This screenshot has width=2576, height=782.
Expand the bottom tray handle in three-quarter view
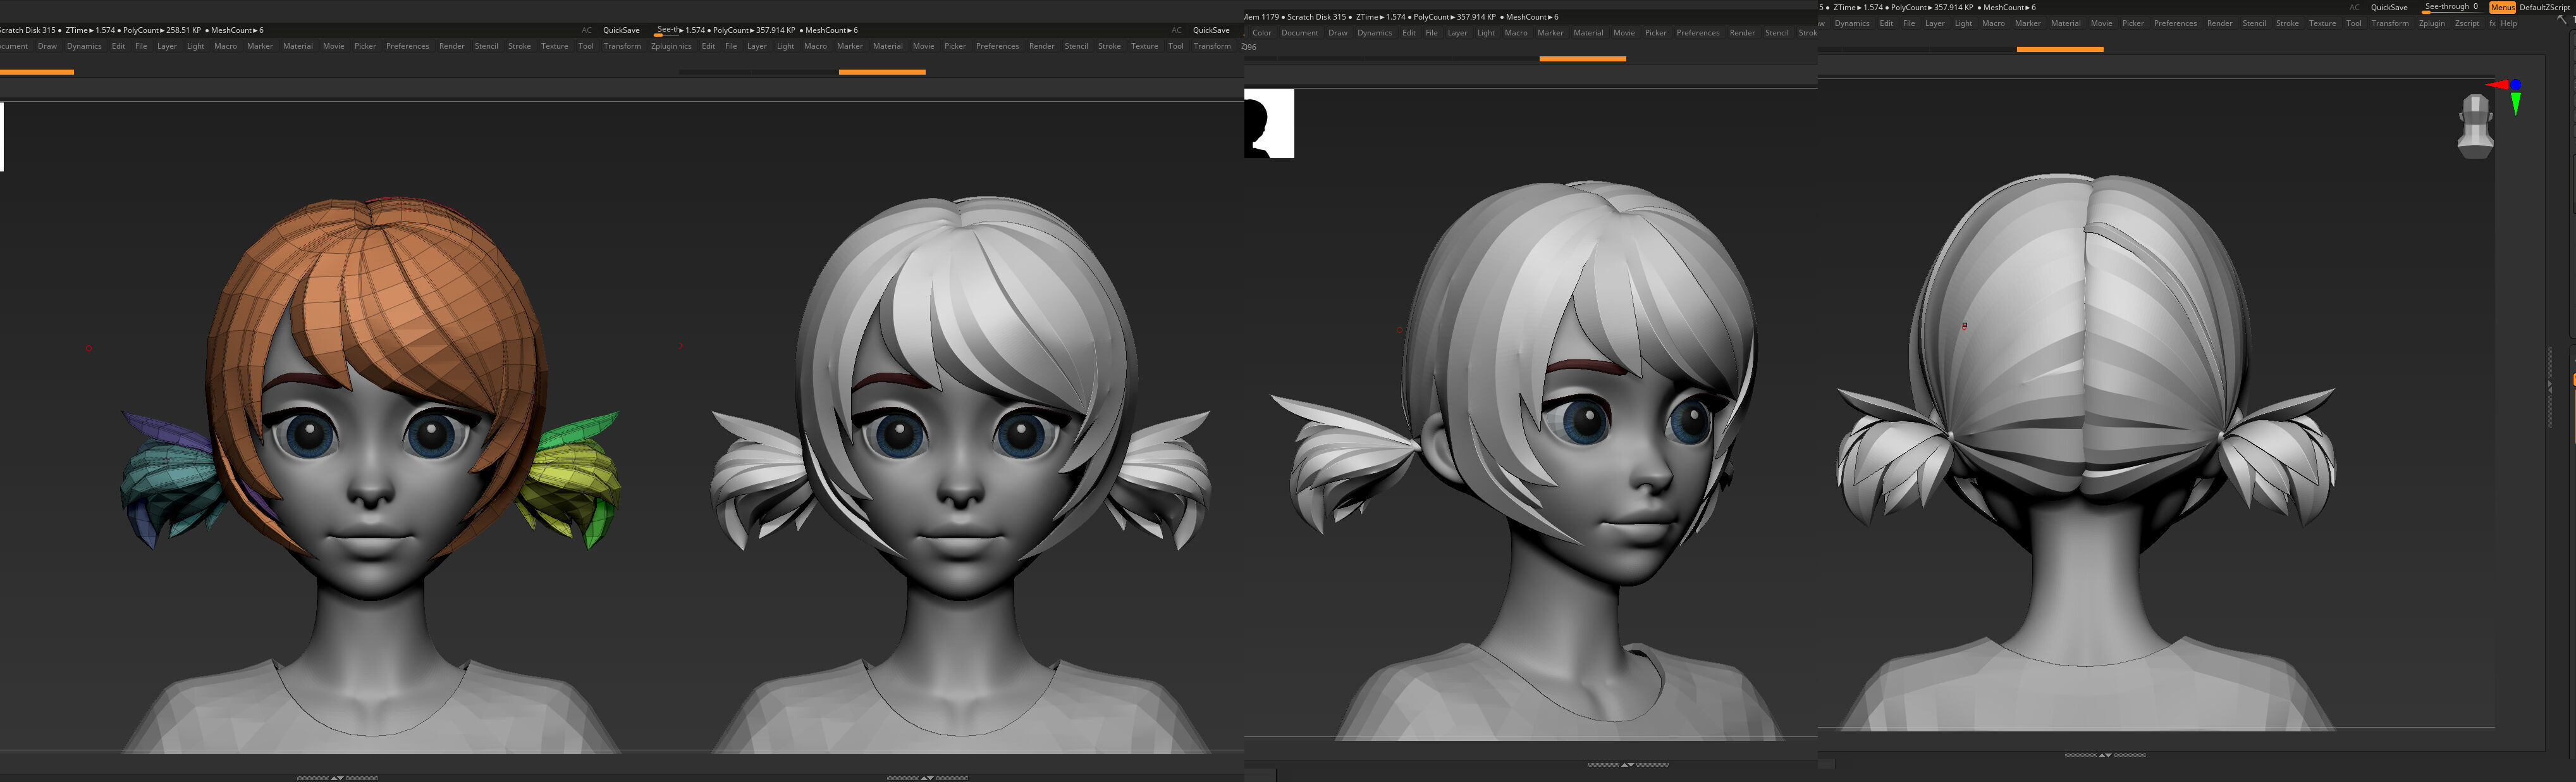coord(1627,764)
